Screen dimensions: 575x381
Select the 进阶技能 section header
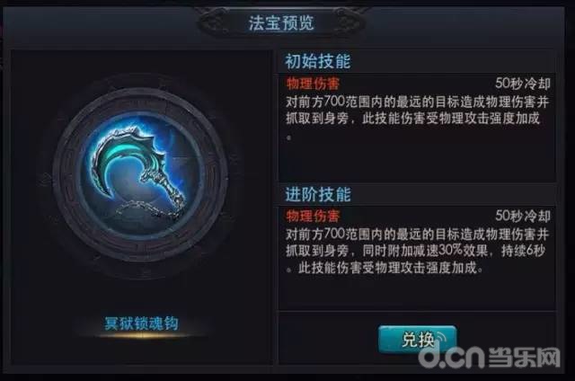[317, 194]
